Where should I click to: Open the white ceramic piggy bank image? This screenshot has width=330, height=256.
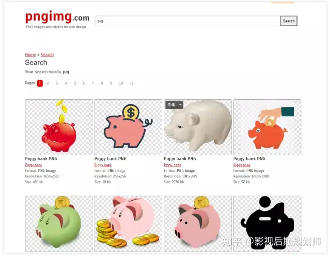(x=198, y=127)
